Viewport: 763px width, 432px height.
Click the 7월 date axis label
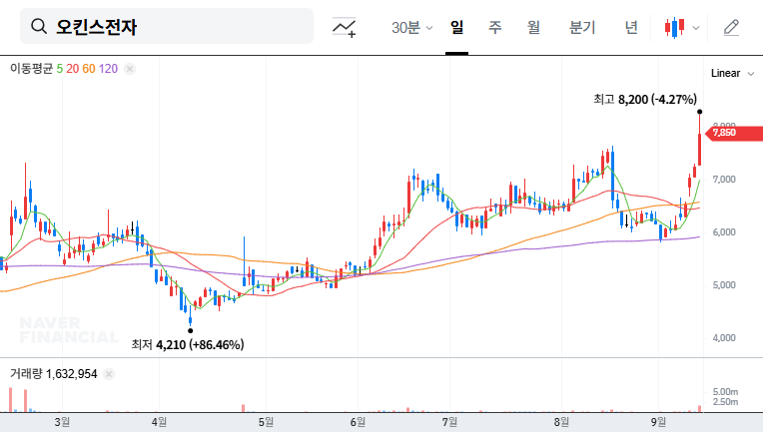pos(449,422)
